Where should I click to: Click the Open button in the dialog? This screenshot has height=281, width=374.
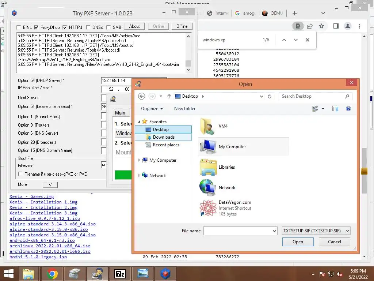pos(298,242)
